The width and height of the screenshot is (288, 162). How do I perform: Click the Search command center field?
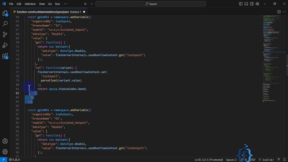151,4
